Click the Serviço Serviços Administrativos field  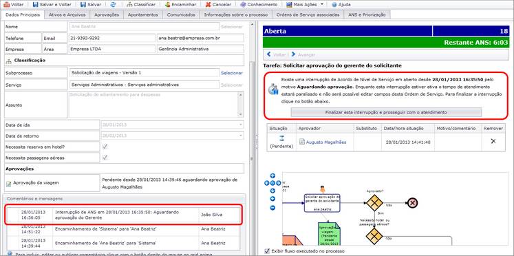(144, 85)
